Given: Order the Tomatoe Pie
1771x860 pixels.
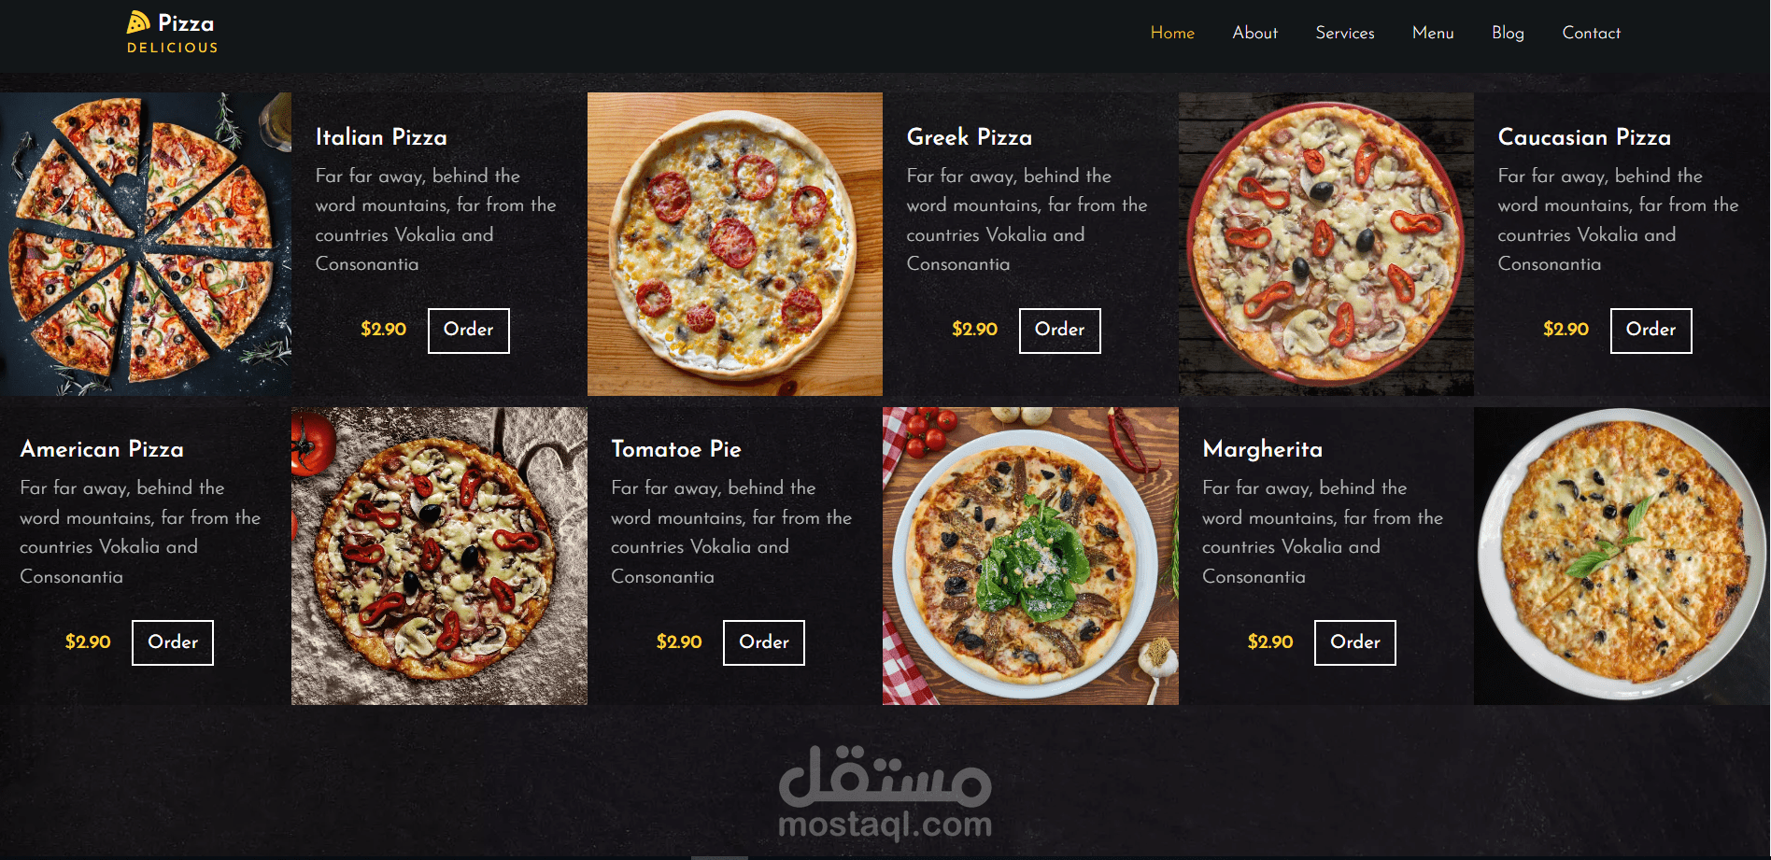Looking at the screenshot, I should pyautogui.click(x=764, y=642).
